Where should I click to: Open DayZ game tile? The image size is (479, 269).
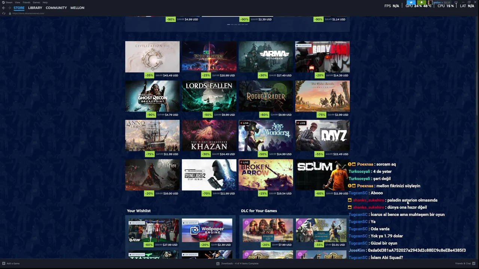pyautogui.click(x=322, y=136)
